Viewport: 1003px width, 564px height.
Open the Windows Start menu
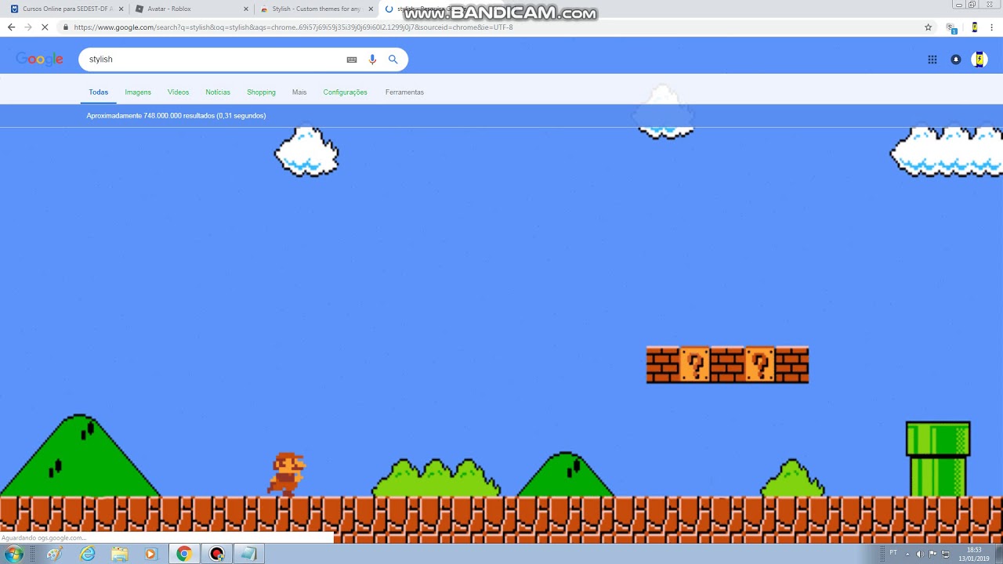pyautogui.click(x=14, y=554)
